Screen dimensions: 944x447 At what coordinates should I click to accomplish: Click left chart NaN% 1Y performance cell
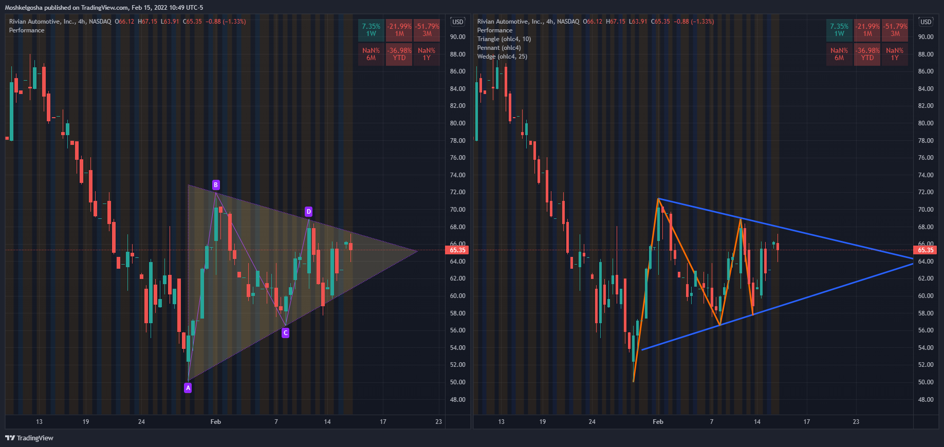[427, 54]
